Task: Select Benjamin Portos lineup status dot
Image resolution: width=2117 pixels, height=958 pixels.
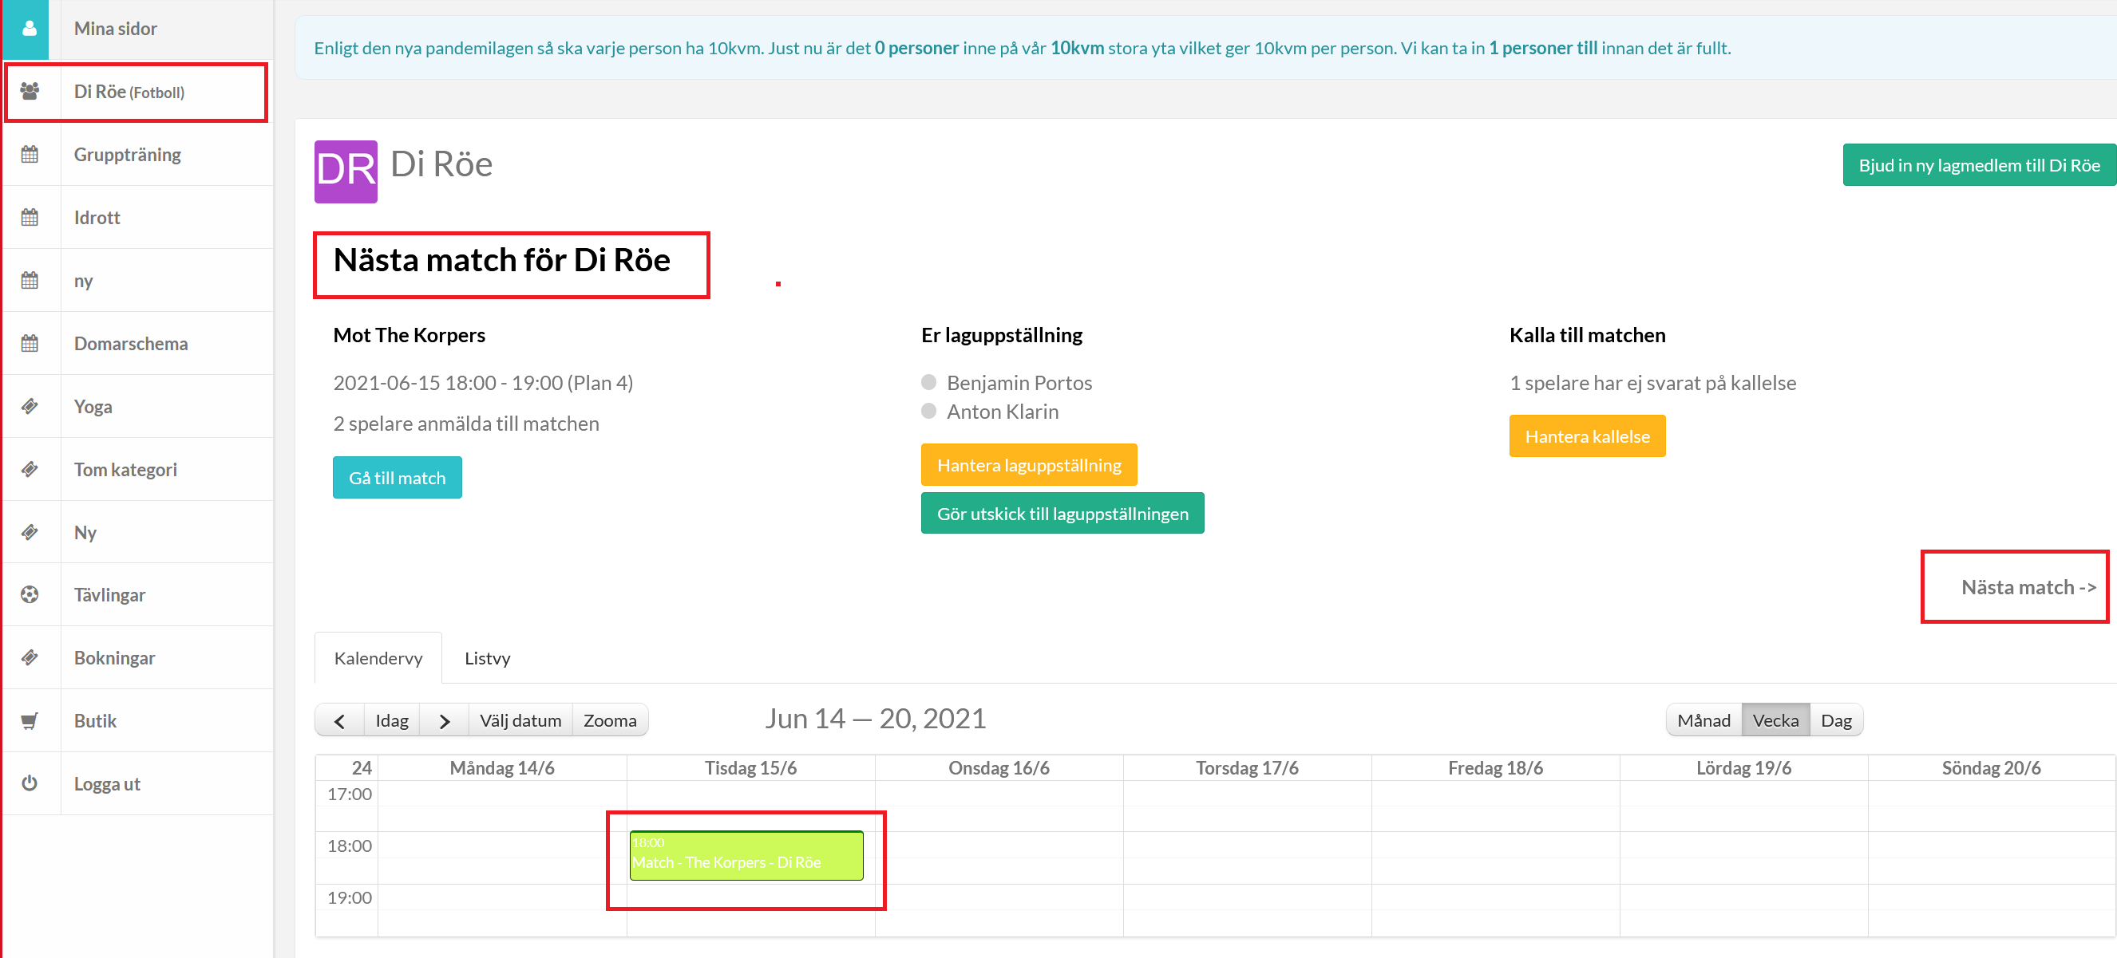Action: coord(928,383)
